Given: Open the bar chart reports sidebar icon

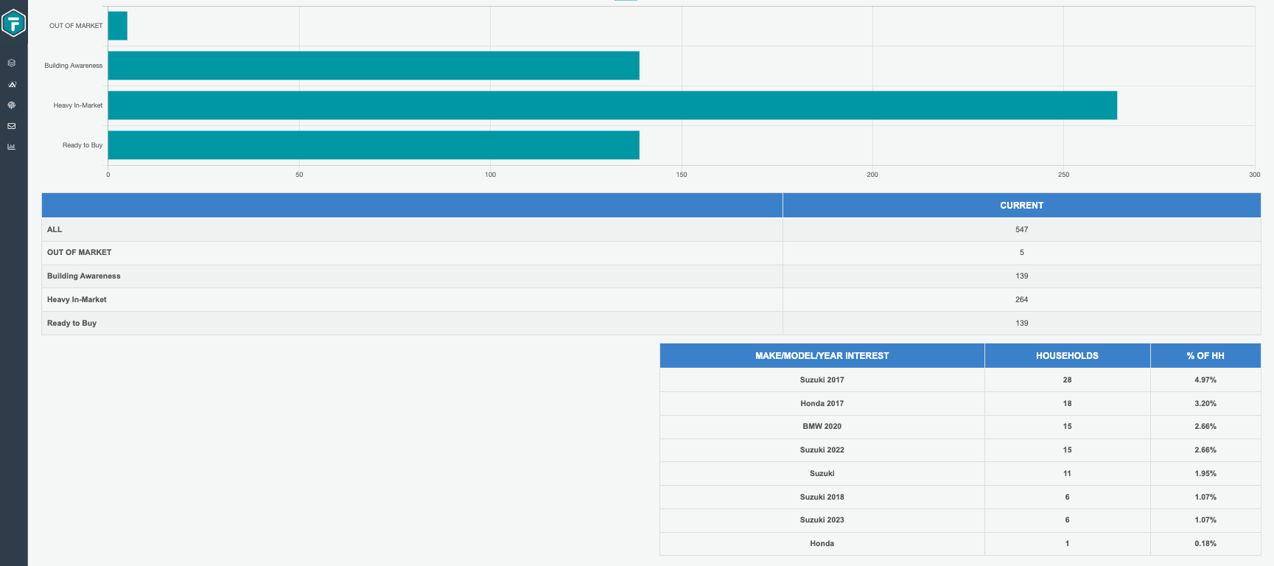Looking at the screenshot, I should 12,147.
